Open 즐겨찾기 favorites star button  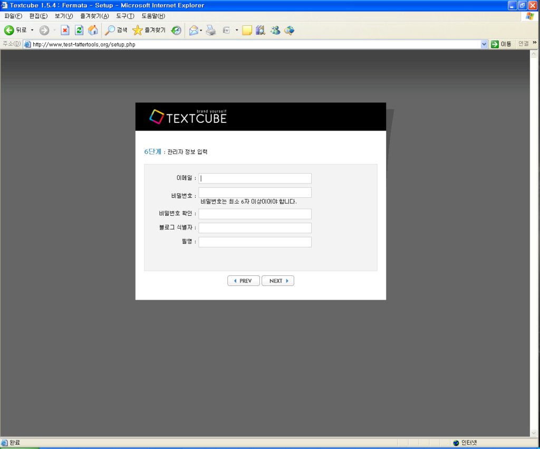pyautogui.click(x=149, y=30)
